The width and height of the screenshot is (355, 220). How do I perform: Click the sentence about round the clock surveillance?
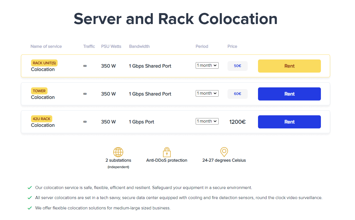coord(179,198)
